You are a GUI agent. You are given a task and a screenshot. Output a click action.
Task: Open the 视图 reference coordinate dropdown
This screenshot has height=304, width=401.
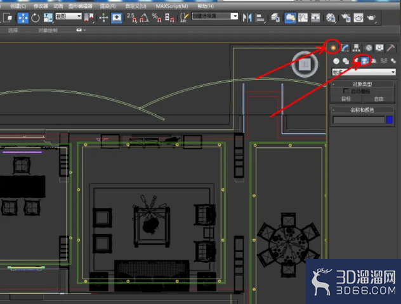tap(69, 16)
